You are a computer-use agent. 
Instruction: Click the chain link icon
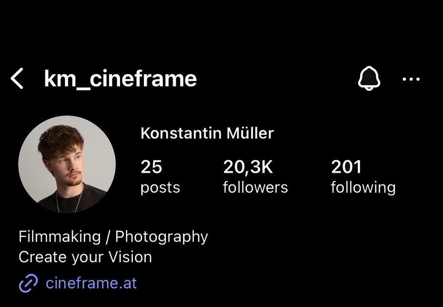coord(28,284)
